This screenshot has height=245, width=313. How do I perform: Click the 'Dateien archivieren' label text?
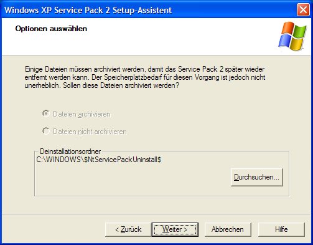point(82,114)
